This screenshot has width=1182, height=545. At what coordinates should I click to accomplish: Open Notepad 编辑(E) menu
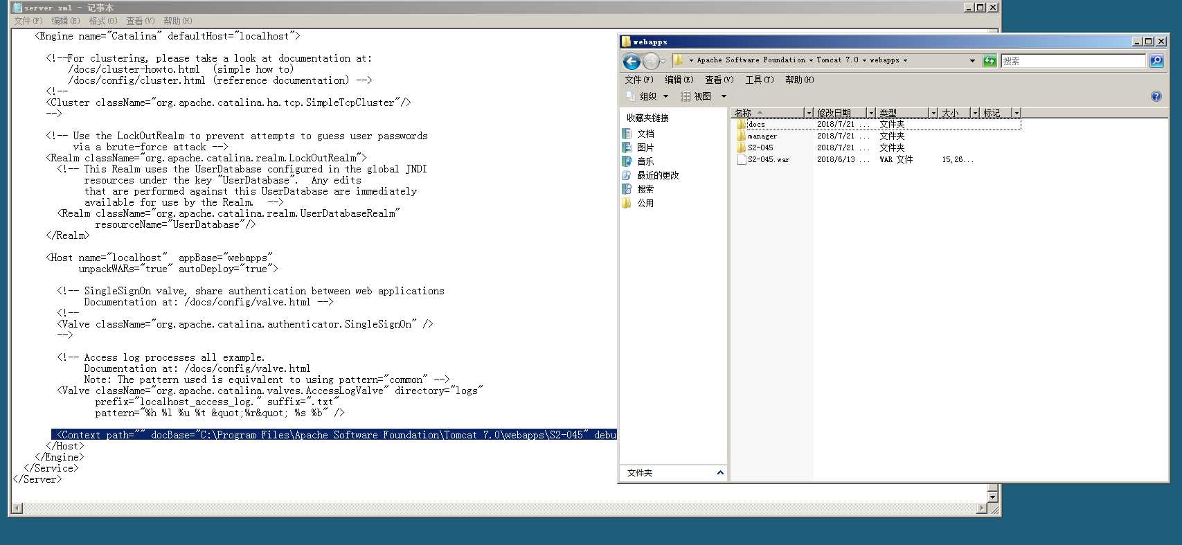(x=66, y=21)
